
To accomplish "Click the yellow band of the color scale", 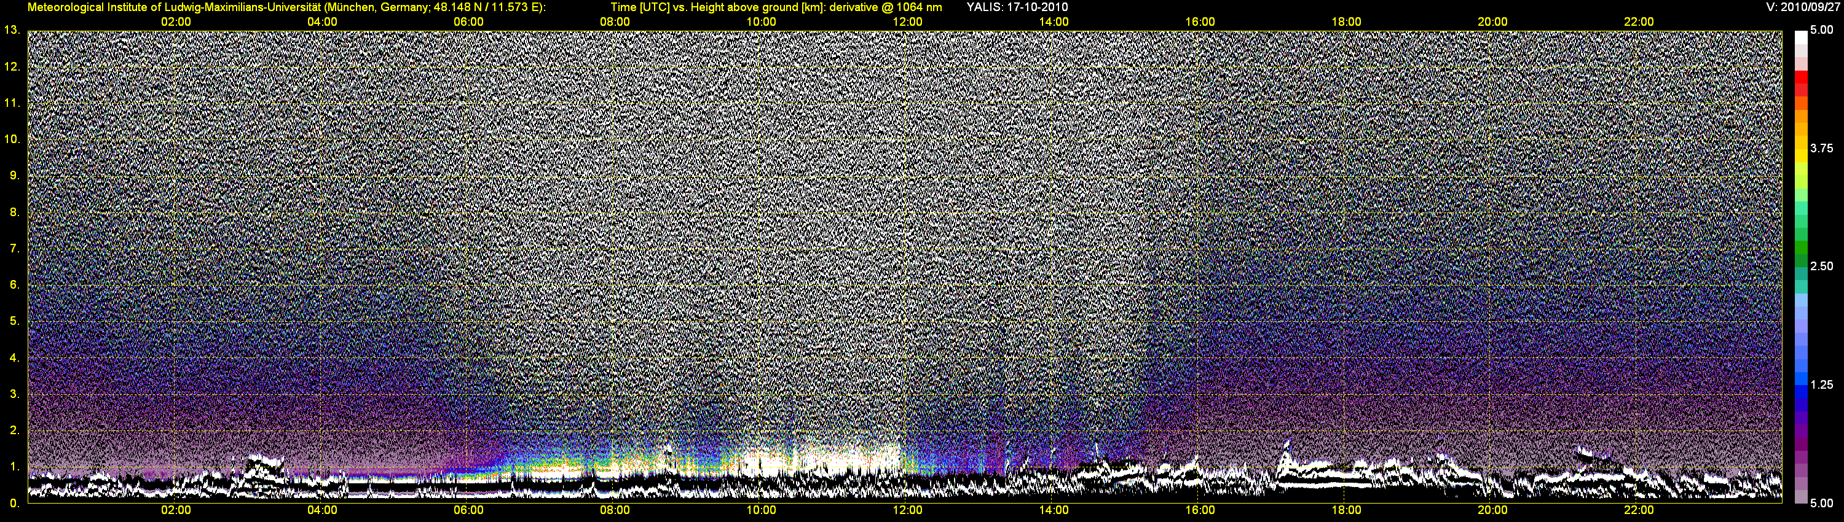I will [1801, 155].
